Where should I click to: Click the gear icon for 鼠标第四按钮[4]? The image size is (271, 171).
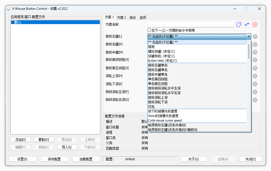[x=255, y=60]
